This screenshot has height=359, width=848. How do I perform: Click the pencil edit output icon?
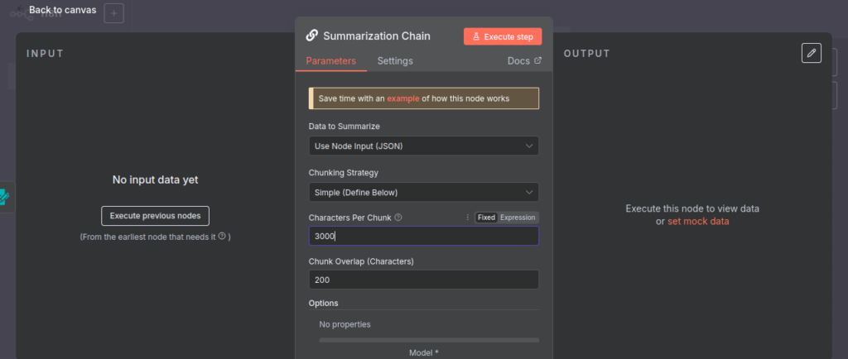coord(812,53)
